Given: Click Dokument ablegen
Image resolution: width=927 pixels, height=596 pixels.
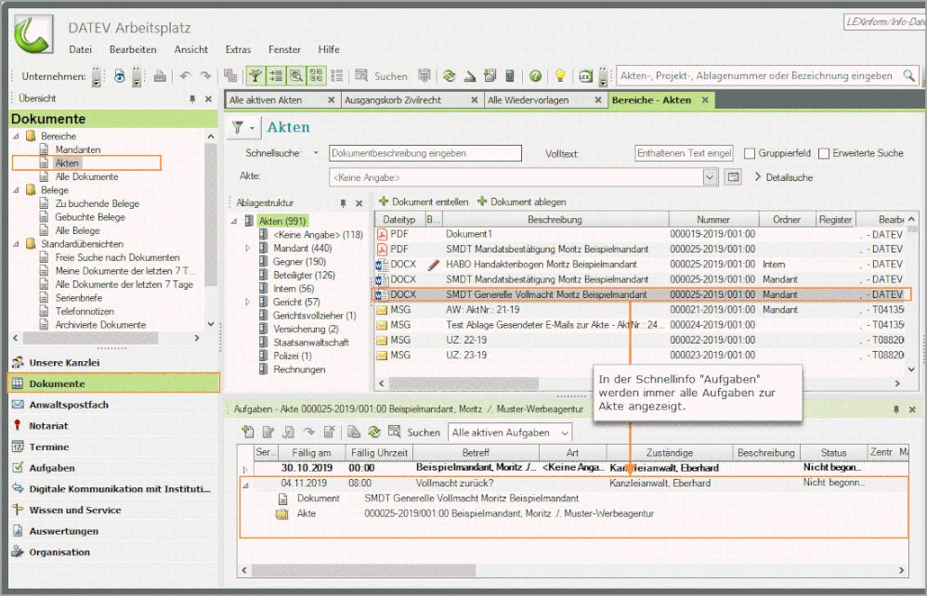Looking at the screenshot, I should 522,202.
